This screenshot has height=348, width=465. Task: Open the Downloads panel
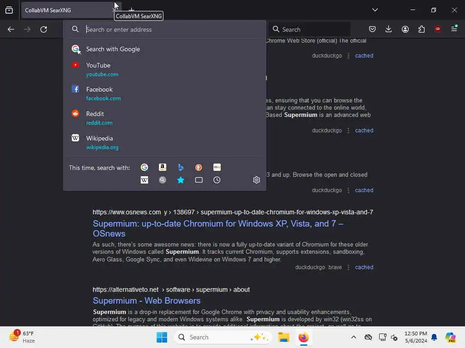point(389,29)
